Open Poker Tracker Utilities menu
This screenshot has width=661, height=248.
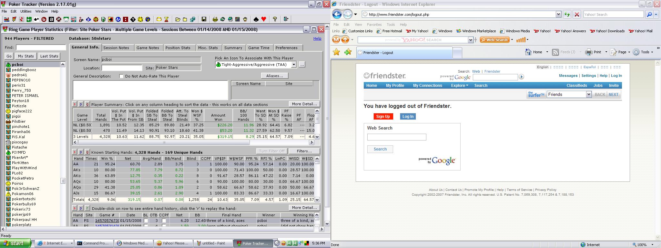[26, 11]
